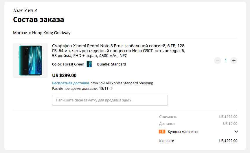
Task: Click the orange store coupon icon
Action: (162, 132)
